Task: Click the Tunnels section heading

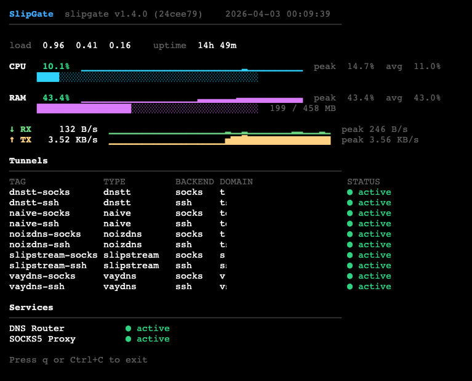Action: pyautogui.click(x=28, y=160)
